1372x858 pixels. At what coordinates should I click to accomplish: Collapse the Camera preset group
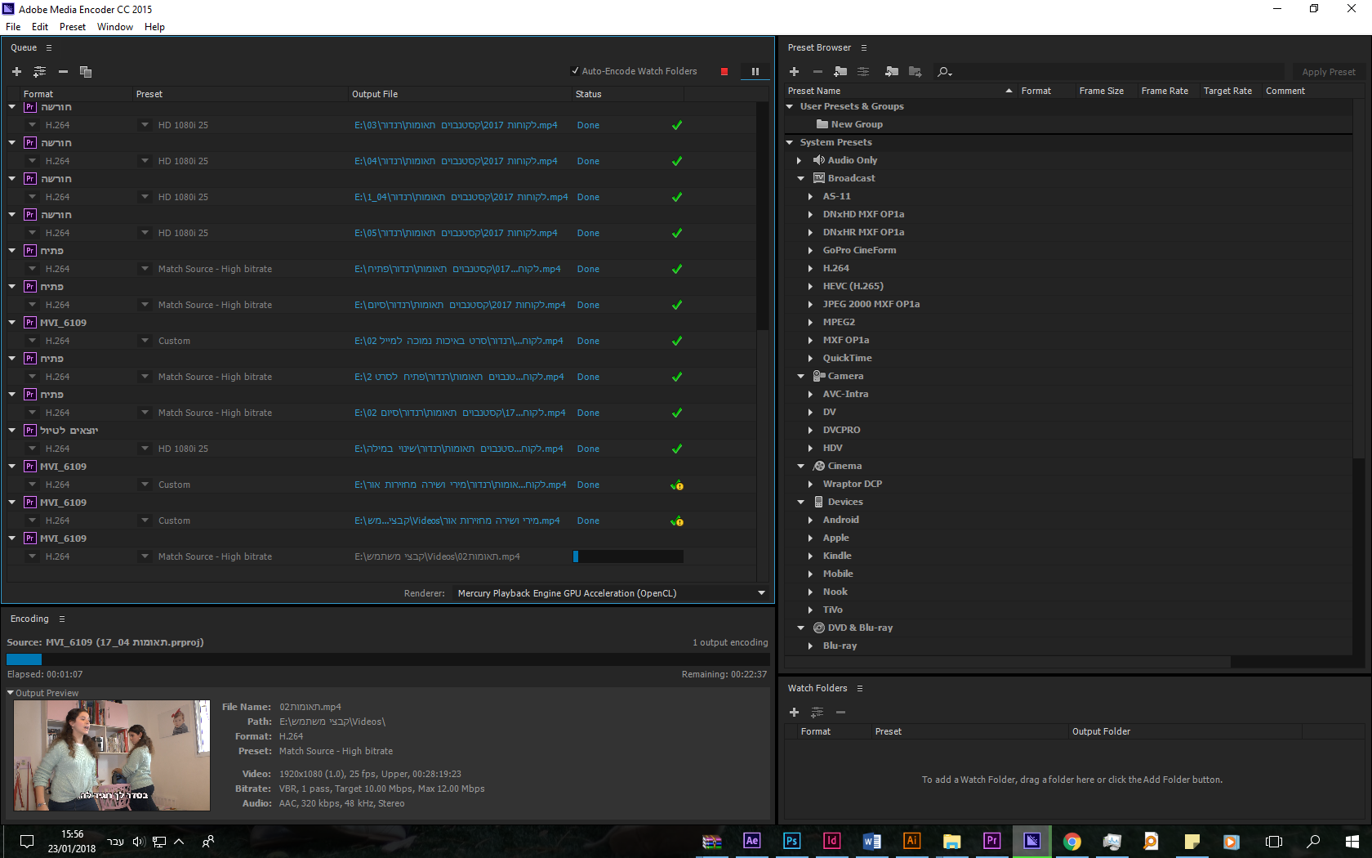[x=801, y=376]
